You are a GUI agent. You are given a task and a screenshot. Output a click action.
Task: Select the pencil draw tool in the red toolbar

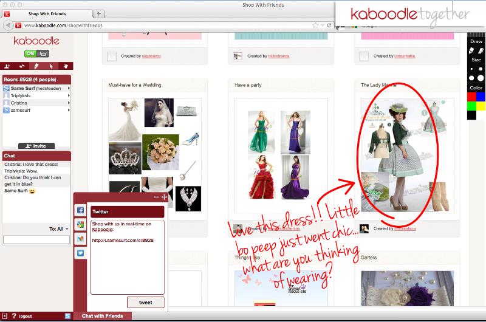click(36, 66)
